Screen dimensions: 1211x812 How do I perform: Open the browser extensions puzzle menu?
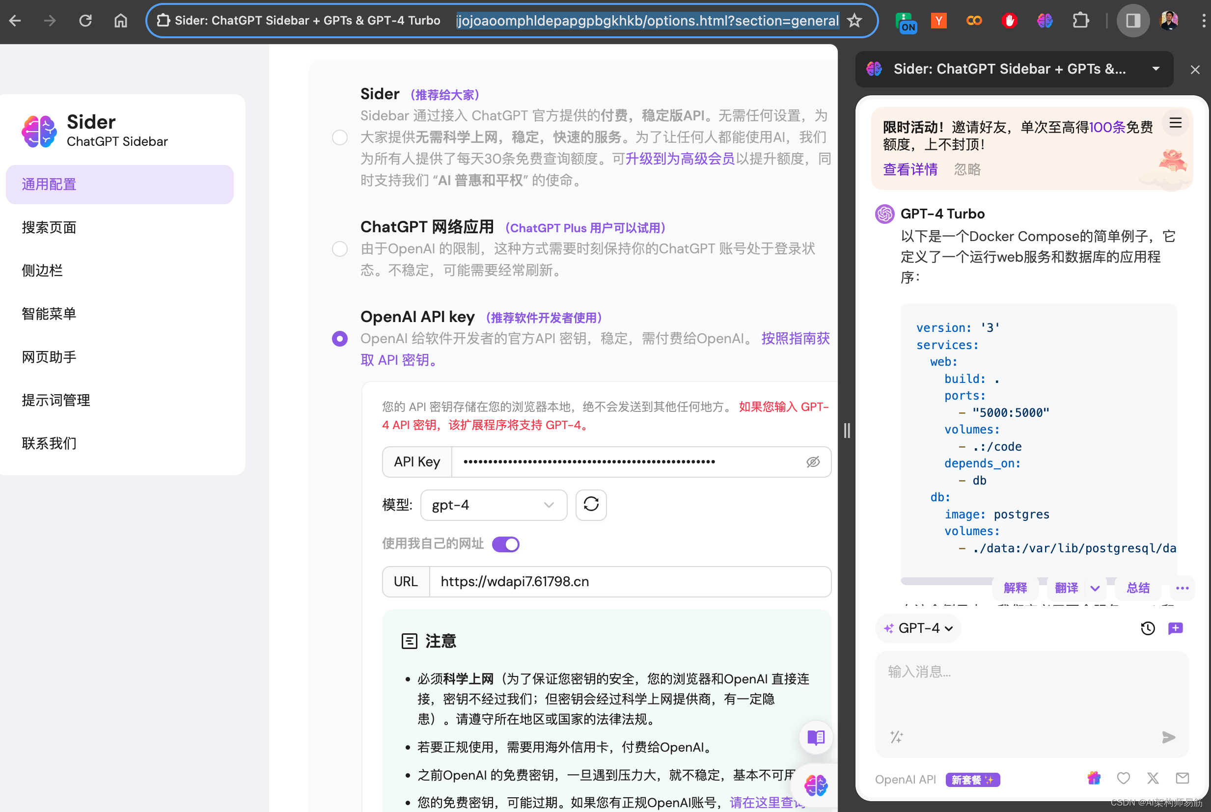(x=1080, y=21)
